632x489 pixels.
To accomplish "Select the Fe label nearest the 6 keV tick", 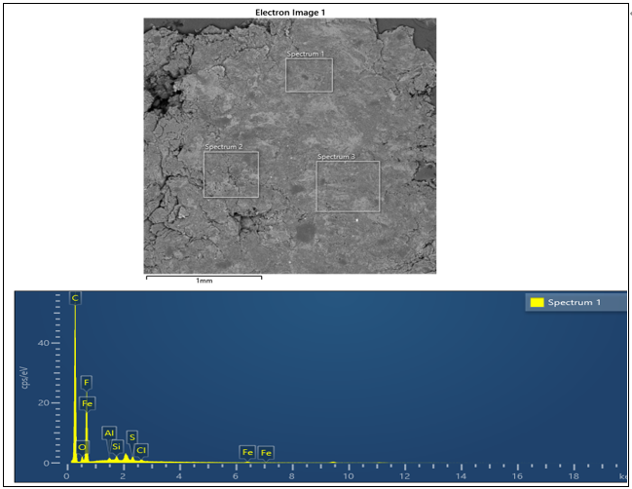I will (247, 452).
